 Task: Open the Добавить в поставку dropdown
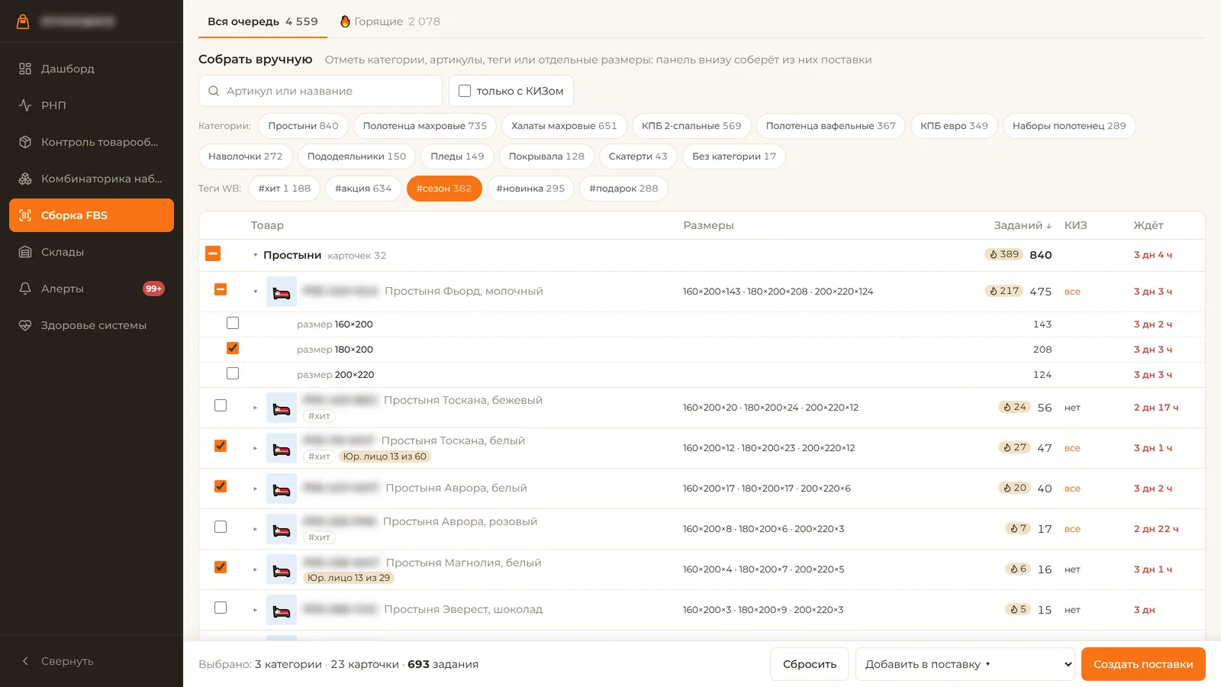coord(965,664)
